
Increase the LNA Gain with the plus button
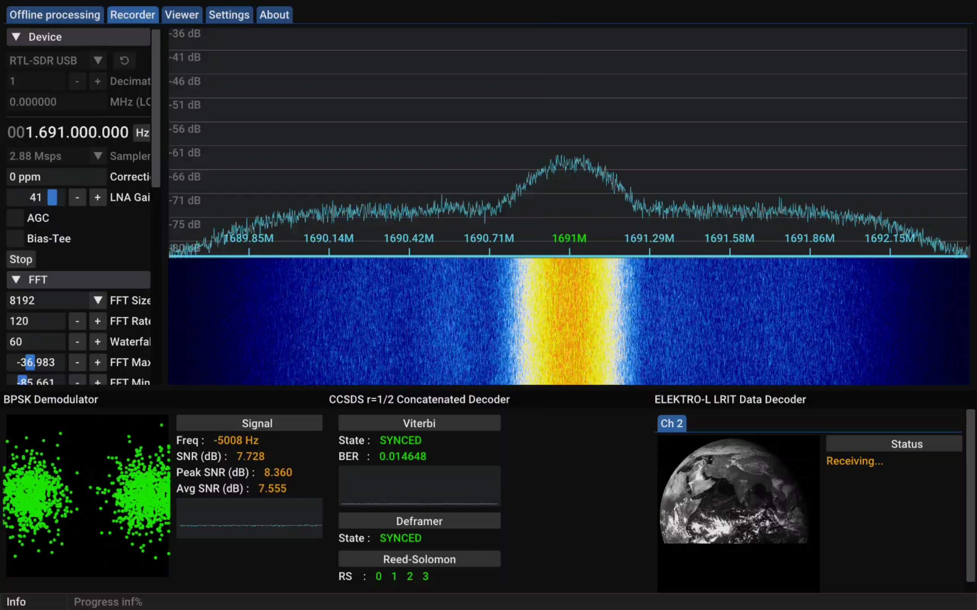coord(98,197)
